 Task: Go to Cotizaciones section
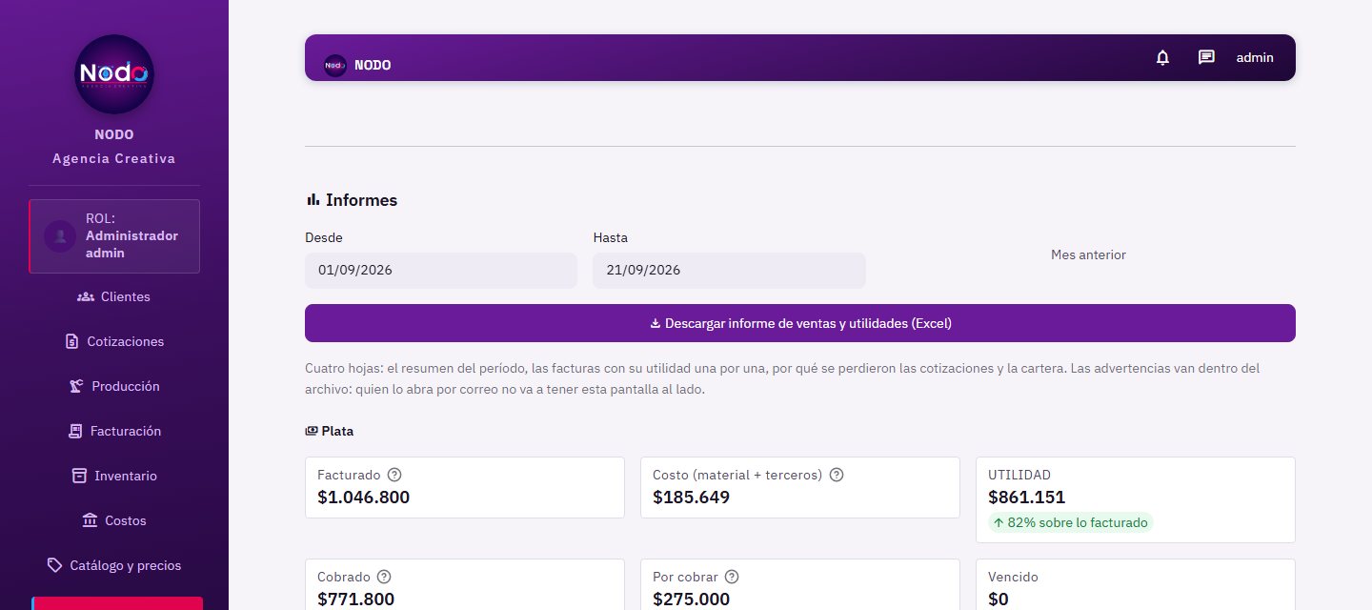(114, 341)
